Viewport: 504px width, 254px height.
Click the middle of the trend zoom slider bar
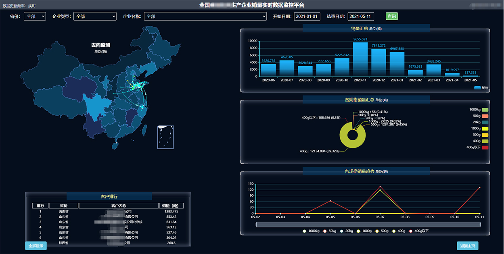tap(368, 225)
